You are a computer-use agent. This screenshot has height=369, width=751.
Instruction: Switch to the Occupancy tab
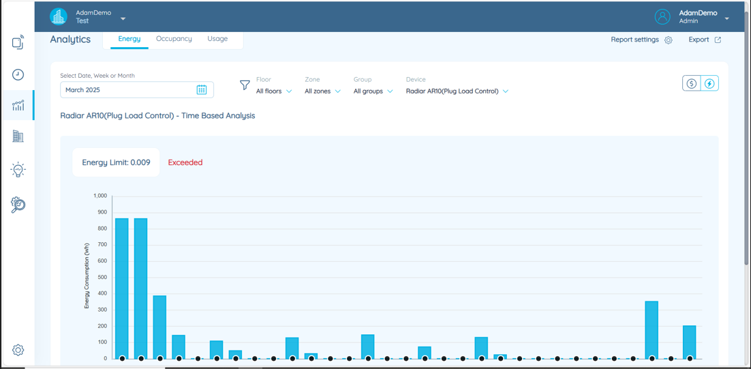(x=174, y=39)
